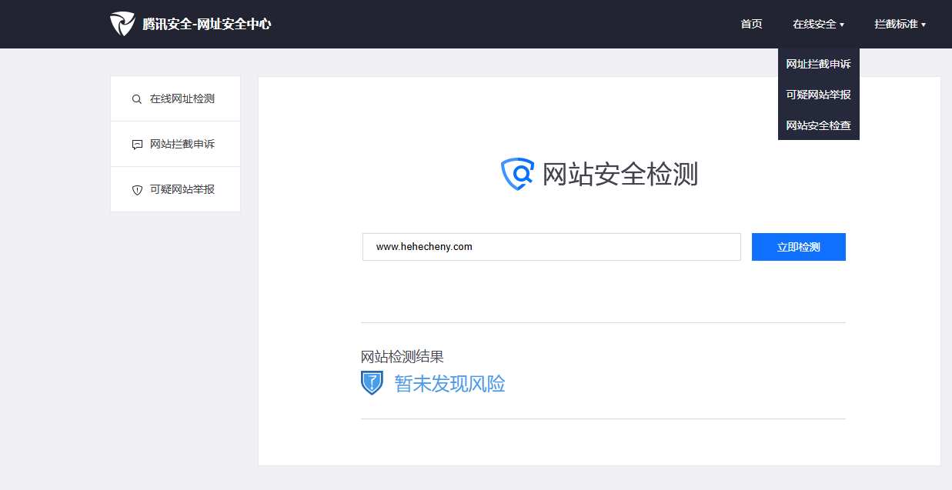Expand the 拦截标准 dropdown menu

900,25
